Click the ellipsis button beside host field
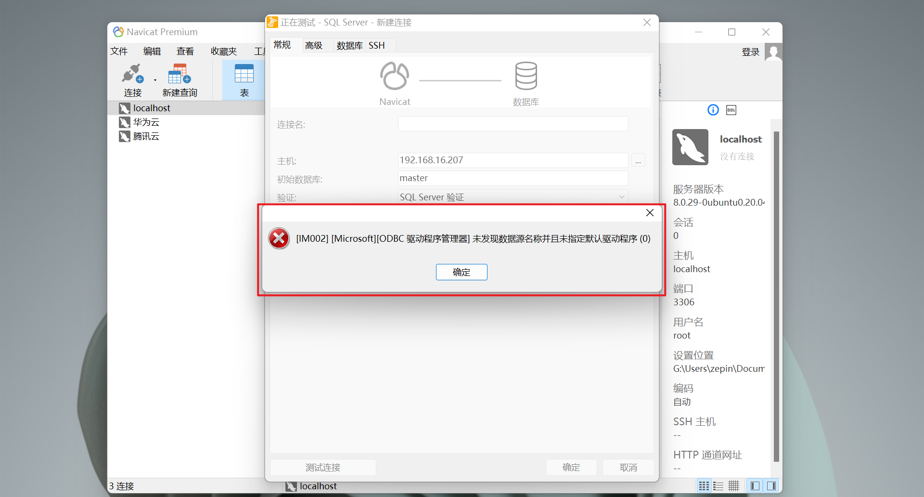 coord(638,160)
